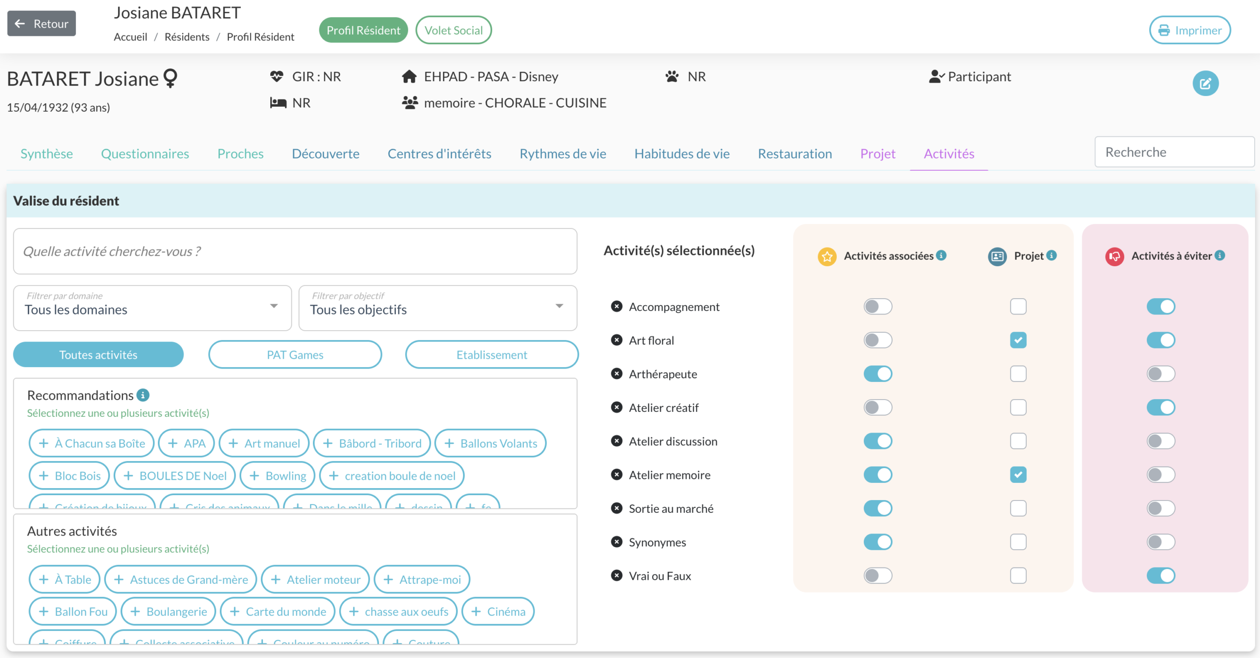Remove the Vrai ou Faux activity
The width and height of the screenshot is (1260, 658).
tap(616, 576)
